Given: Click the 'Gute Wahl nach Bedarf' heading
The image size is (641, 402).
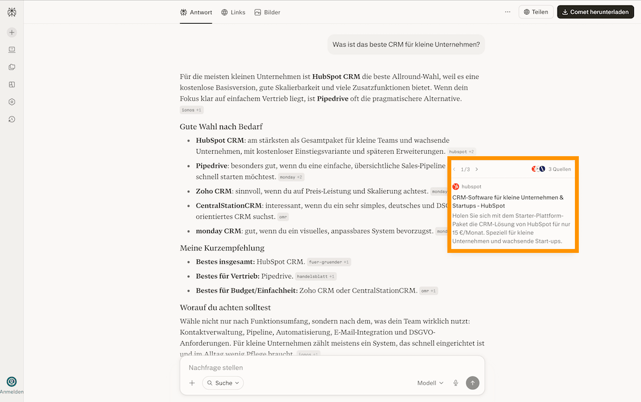Looking at the screenshot, I should [221, 127].
